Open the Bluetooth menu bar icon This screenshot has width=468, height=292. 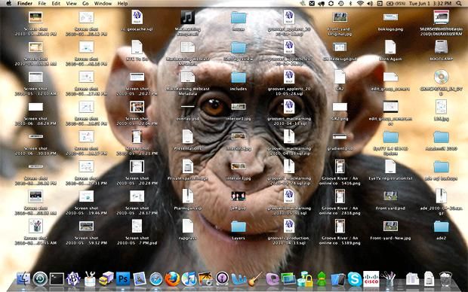pos(351,4)
